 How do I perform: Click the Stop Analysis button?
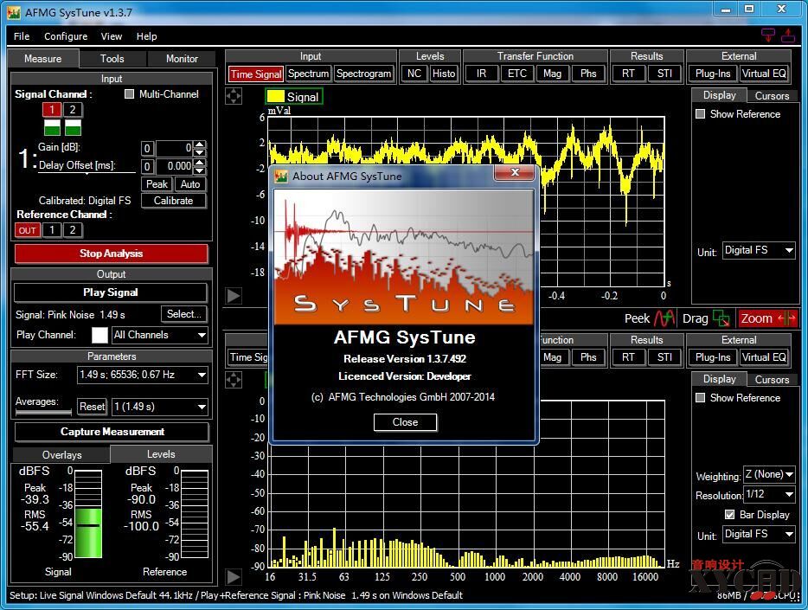click(112, 254)
